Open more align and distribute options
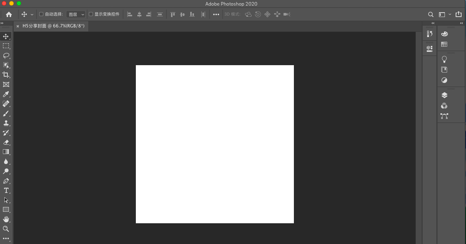 click(x=216, y=14)
